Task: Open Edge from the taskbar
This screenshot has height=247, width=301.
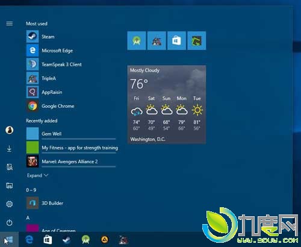Action: click(29, 240)
